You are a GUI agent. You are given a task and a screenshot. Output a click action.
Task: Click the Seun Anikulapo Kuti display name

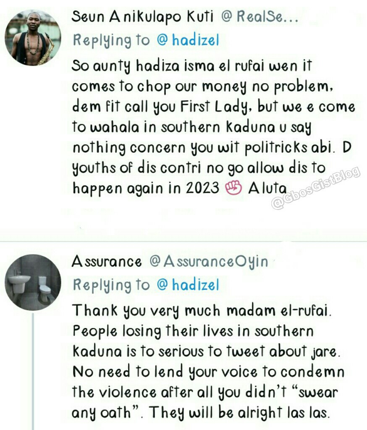coord(142,17)
